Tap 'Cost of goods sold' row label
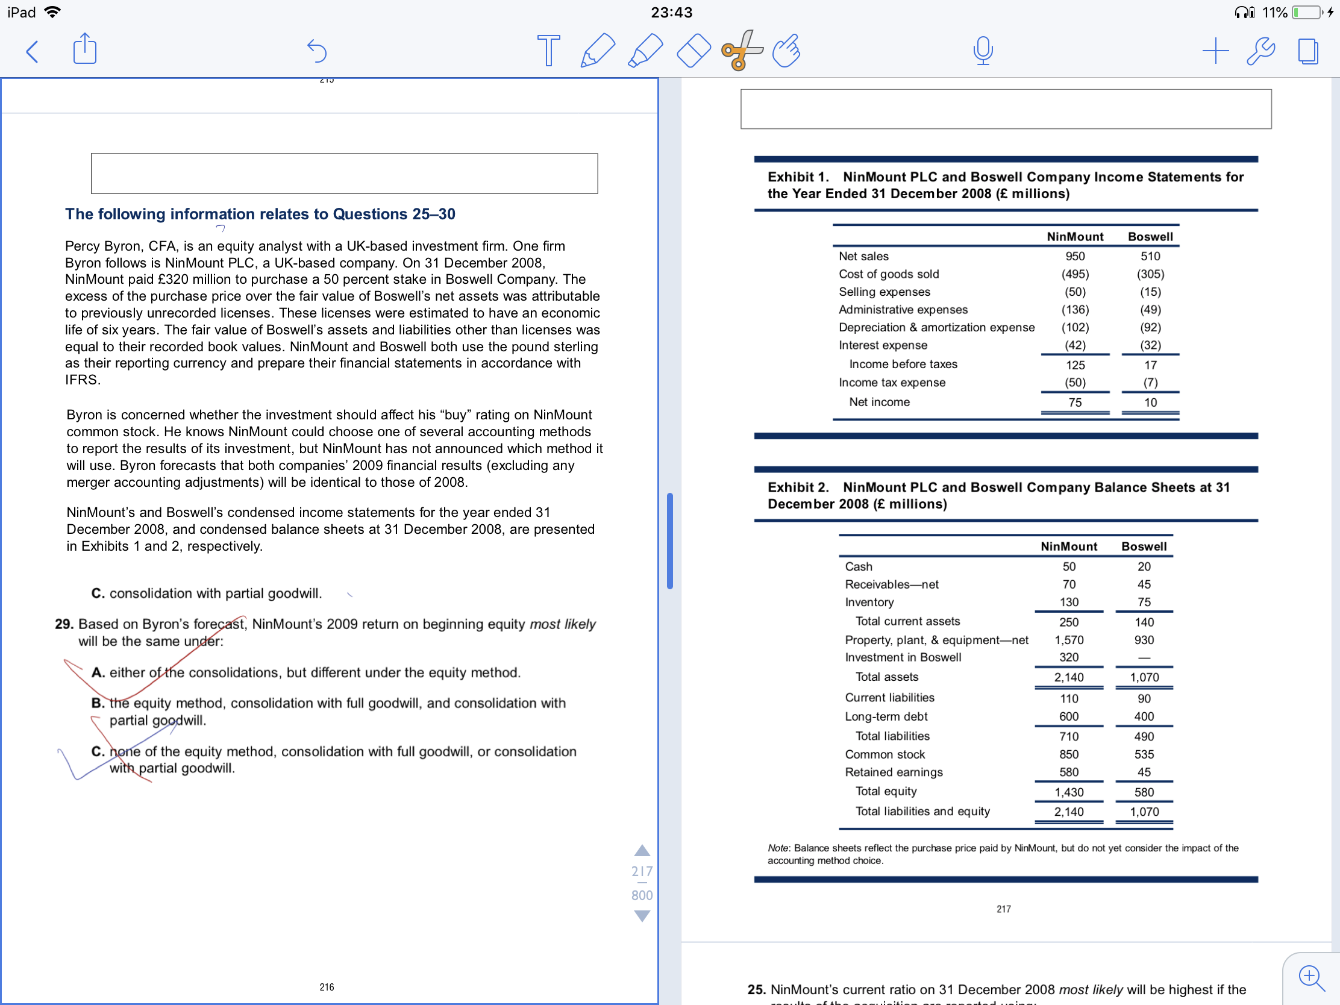This screenshot has height=1005, width=1340. tap(889, 274)
